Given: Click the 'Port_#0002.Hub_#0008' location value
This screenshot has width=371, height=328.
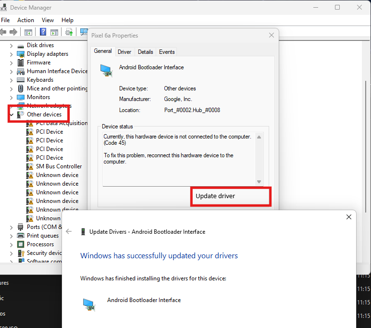Looking at the screenshot, I should pyautogui.click(x=192, y=110).
